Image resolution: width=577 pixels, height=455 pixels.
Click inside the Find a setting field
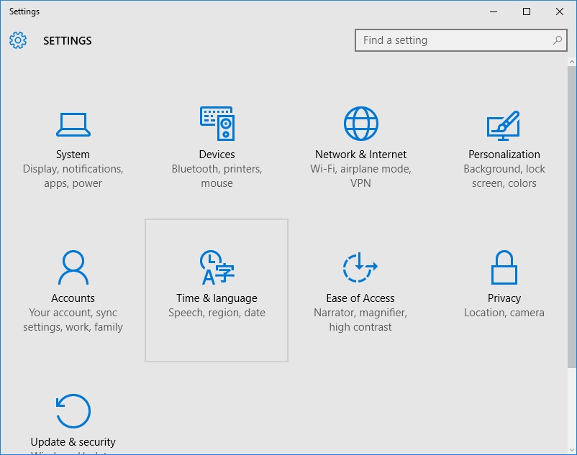tap(453, 40)
